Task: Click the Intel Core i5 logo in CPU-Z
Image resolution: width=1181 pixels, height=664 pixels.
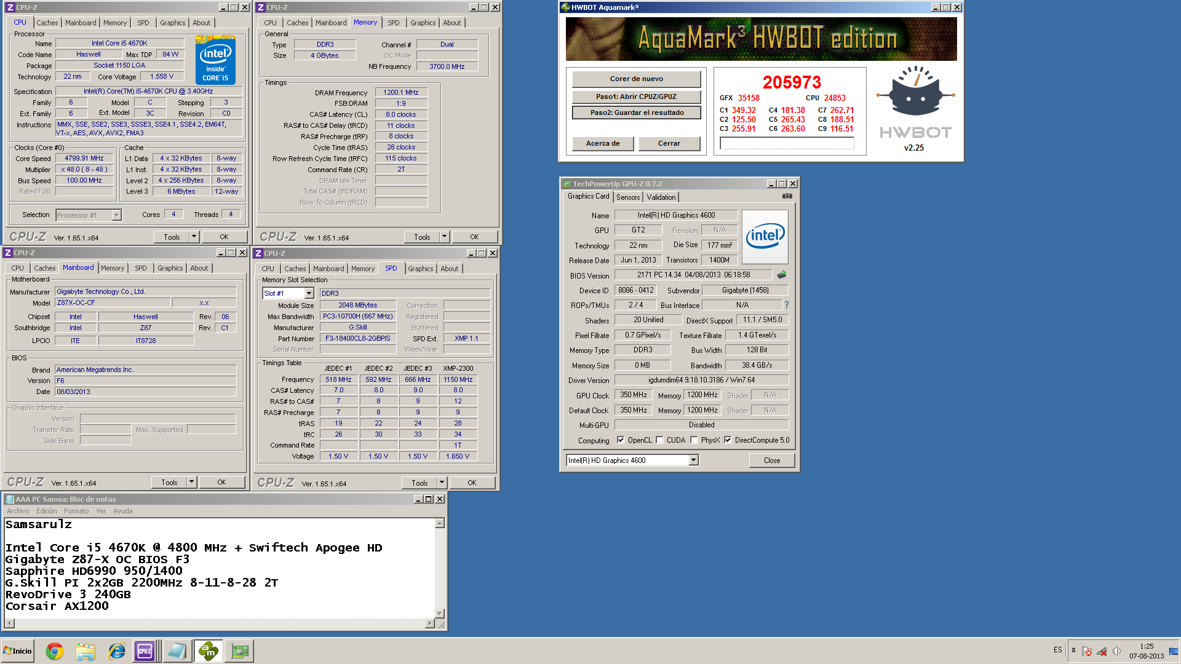Action: (215, 60)
